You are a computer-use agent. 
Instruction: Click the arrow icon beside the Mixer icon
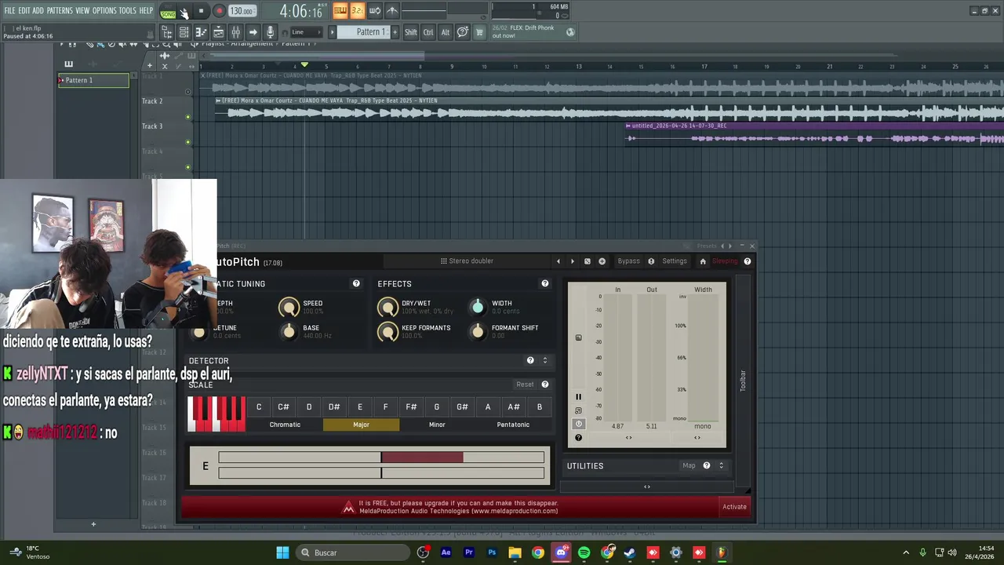[253, 32]
